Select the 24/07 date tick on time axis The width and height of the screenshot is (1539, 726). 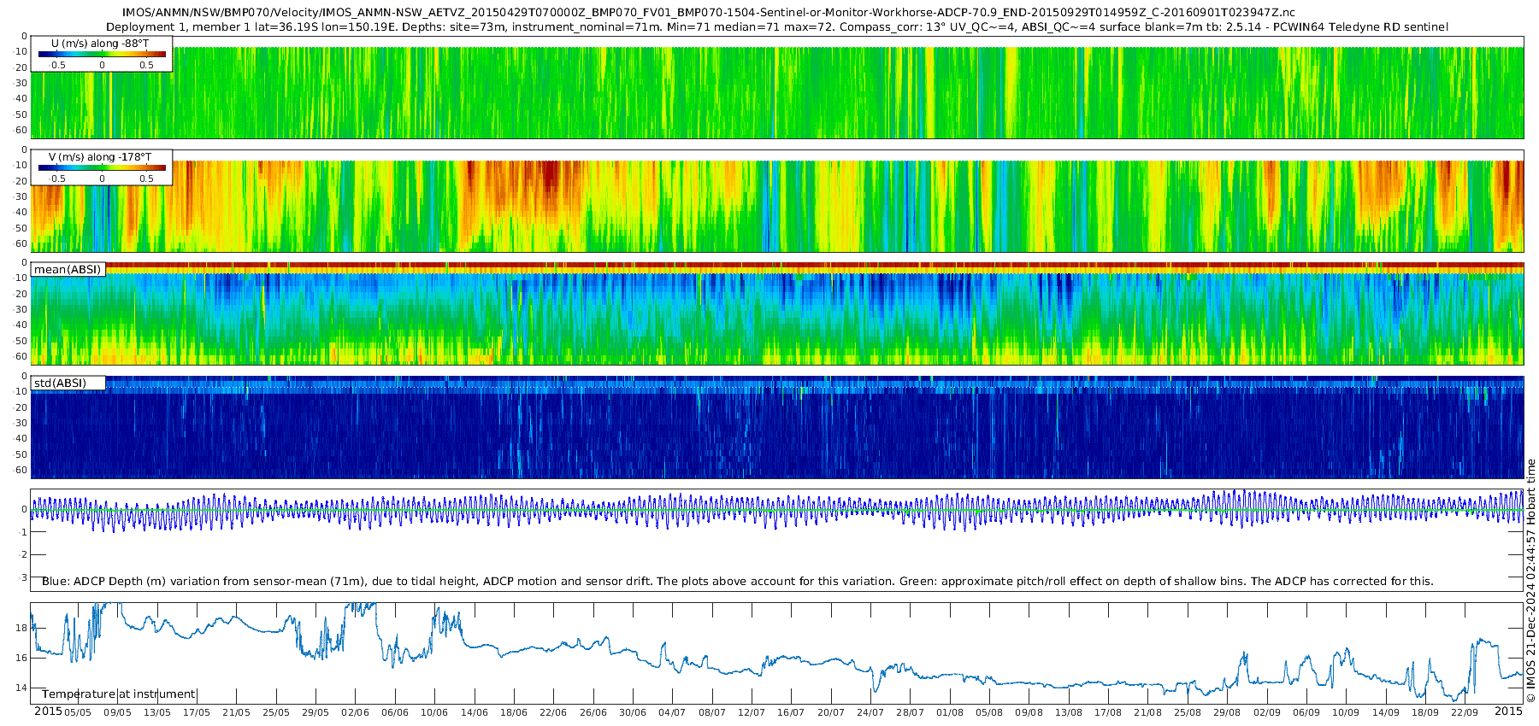coord(870,713)
